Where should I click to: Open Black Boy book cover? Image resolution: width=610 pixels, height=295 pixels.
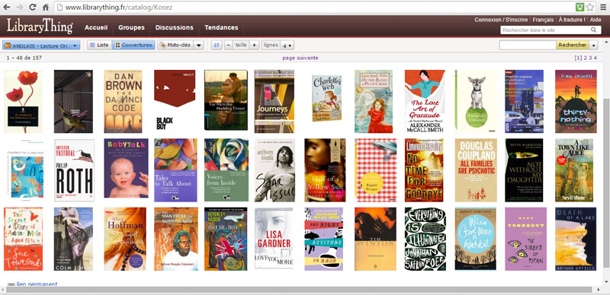[x=175, y=101]
